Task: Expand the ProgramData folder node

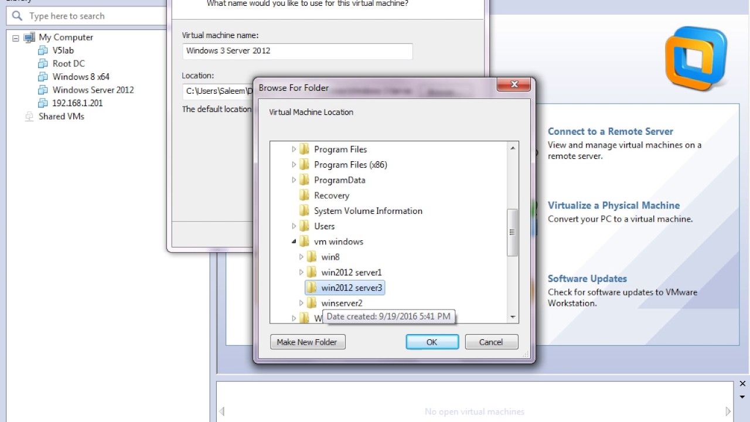Action: click(294, 180)
